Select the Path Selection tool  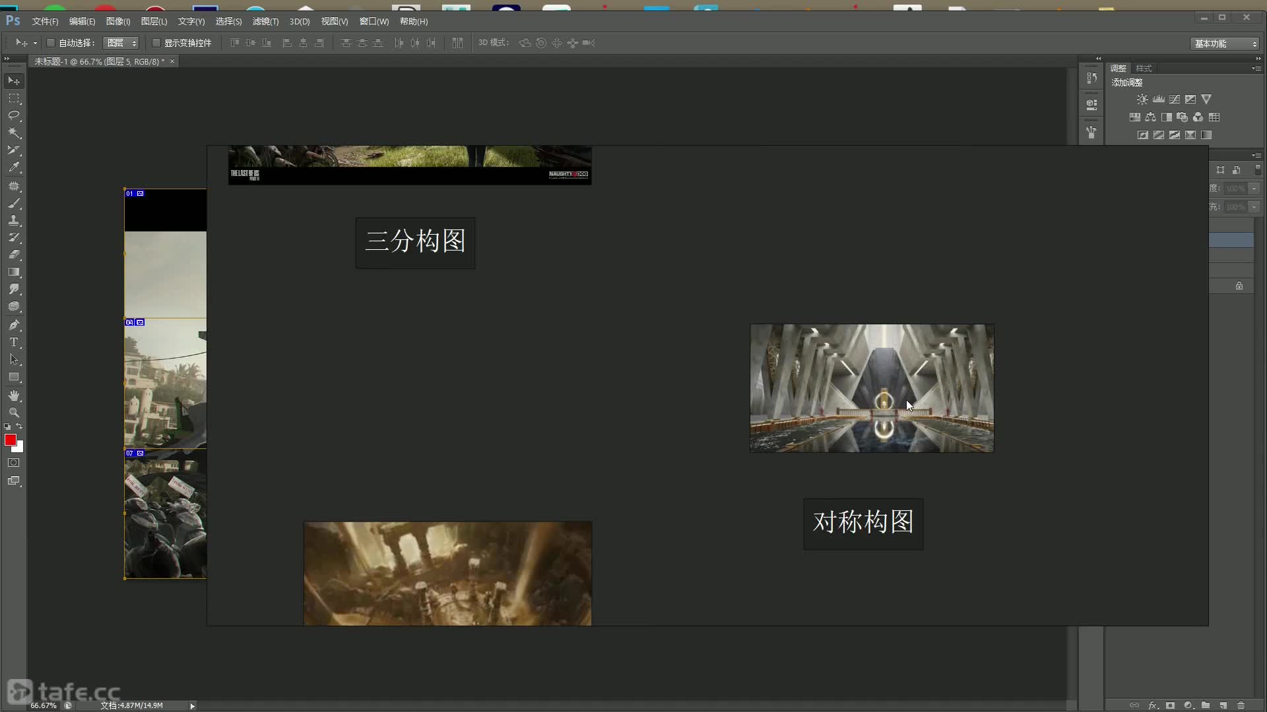pos(14,359)
